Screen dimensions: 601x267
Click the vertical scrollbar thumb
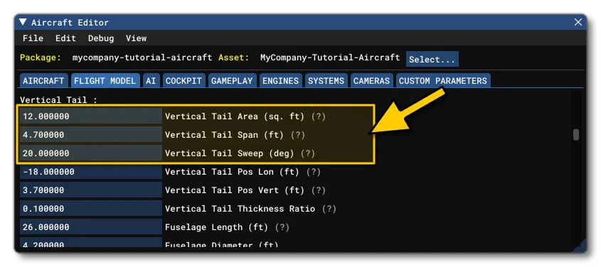tap(575, 135)
